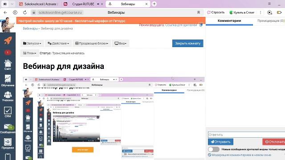Click the lock icon in address bar

34,12
